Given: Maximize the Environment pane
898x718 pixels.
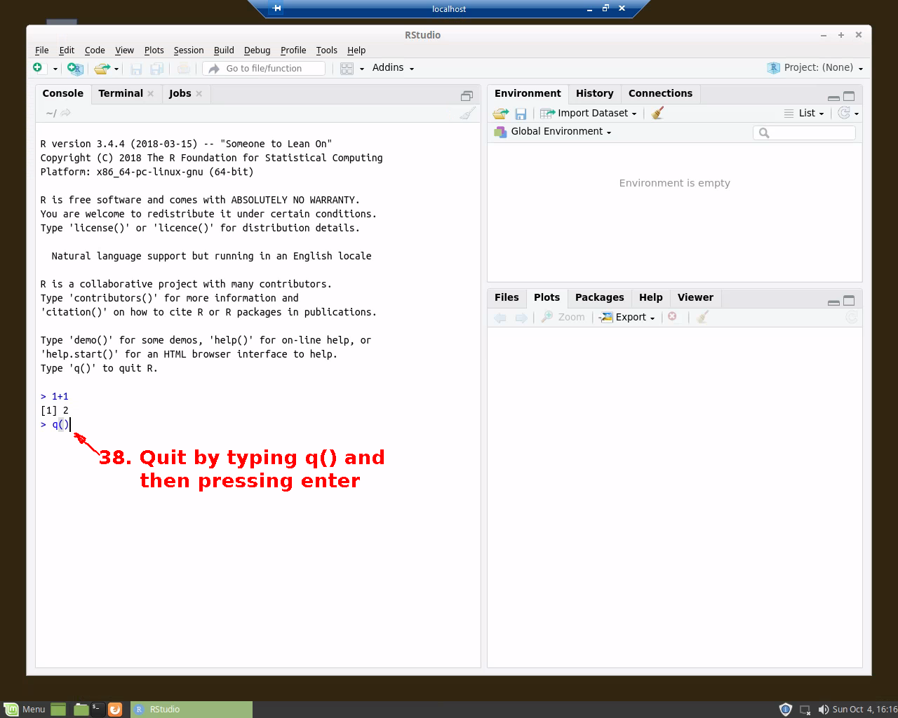Looking at the screenshot, I should 849,96.
